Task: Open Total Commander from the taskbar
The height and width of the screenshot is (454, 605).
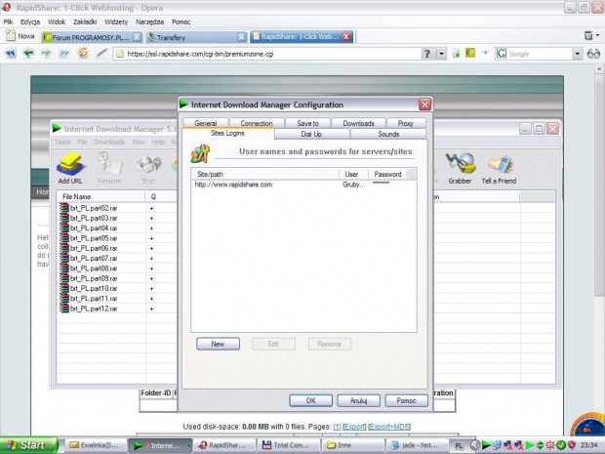Action: (289, 445)
